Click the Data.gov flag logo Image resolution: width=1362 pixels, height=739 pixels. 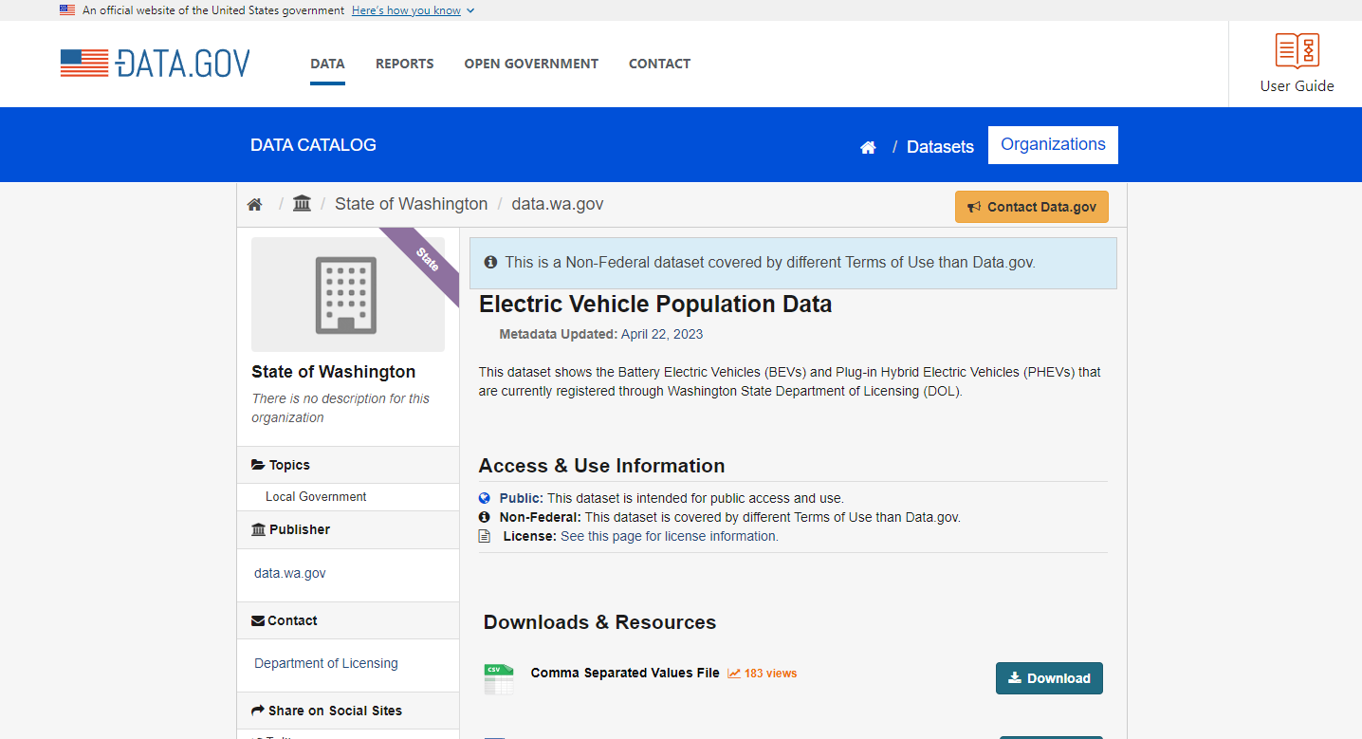pos(155,64)
